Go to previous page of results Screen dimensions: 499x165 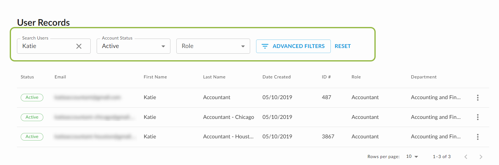tap(466, 157)
